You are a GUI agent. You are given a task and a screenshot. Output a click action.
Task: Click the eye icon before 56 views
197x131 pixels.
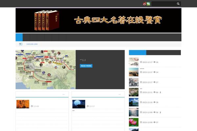[154, 112]
